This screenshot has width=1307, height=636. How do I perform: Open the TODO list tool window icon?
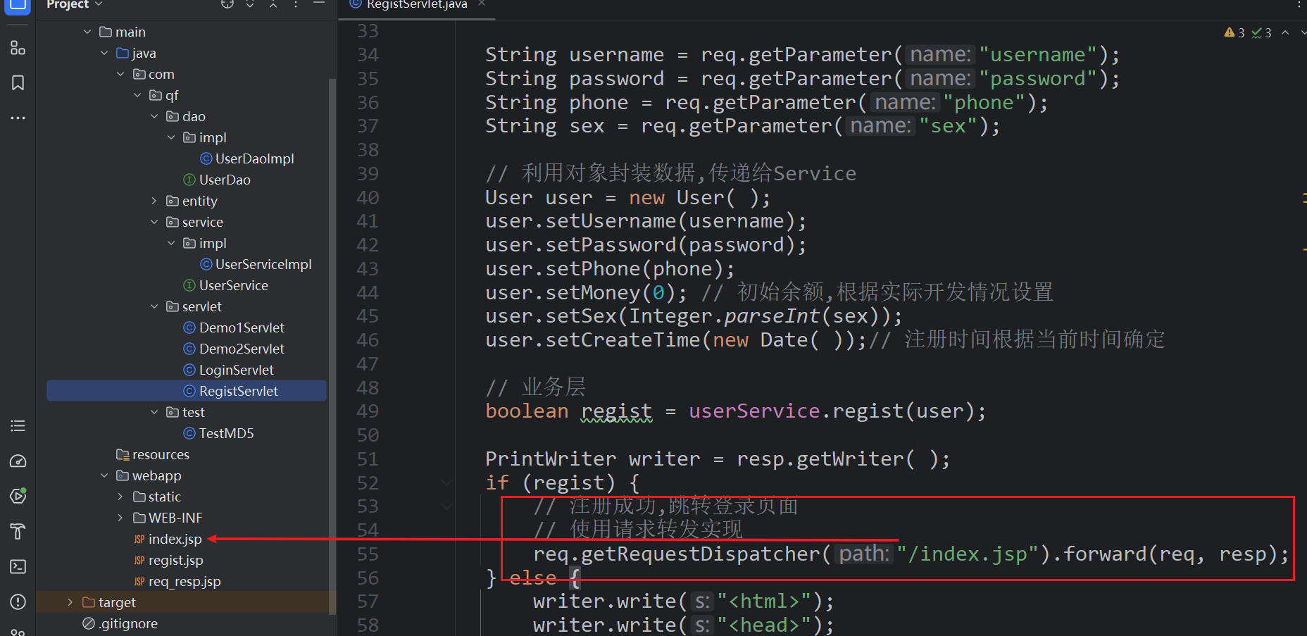[x=18, y=426]
